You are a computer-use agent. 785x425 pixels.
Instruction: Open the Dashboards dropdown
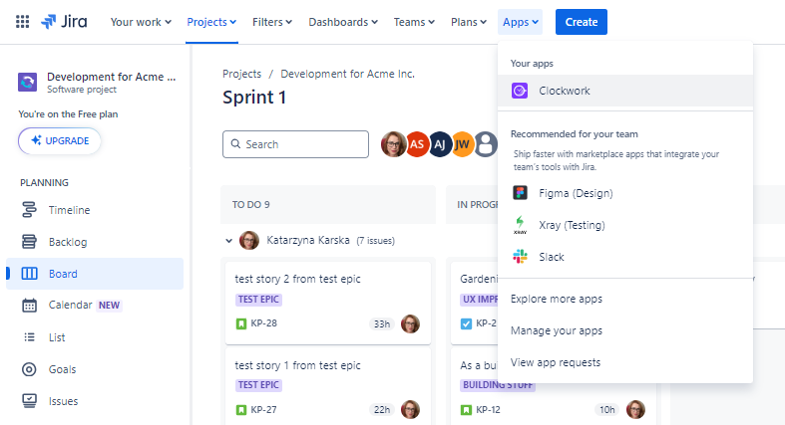pyautogui.click(x=343, y=22)
